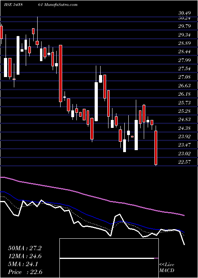
Task: Click the MACD histogram box
Action: pyautogui.click(x=109, y=258)
